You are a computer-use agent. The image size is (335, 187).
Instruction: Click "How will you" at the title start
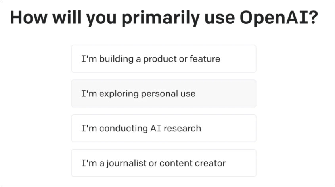pyautogui.click(x=54, y=19)
